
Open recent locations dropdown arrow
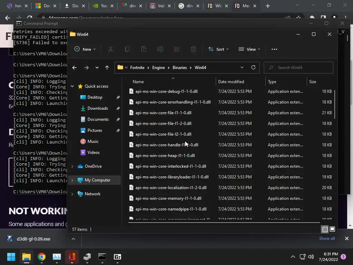[x=97, y=68]
